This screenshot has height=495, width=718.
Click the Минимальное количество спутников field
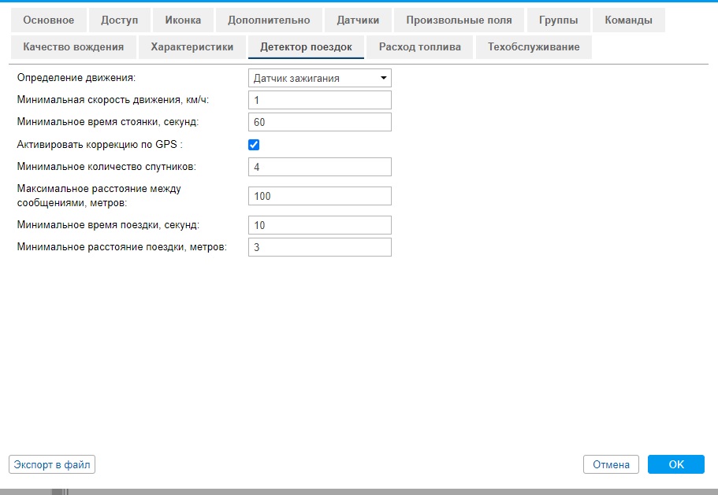(319, 167)
